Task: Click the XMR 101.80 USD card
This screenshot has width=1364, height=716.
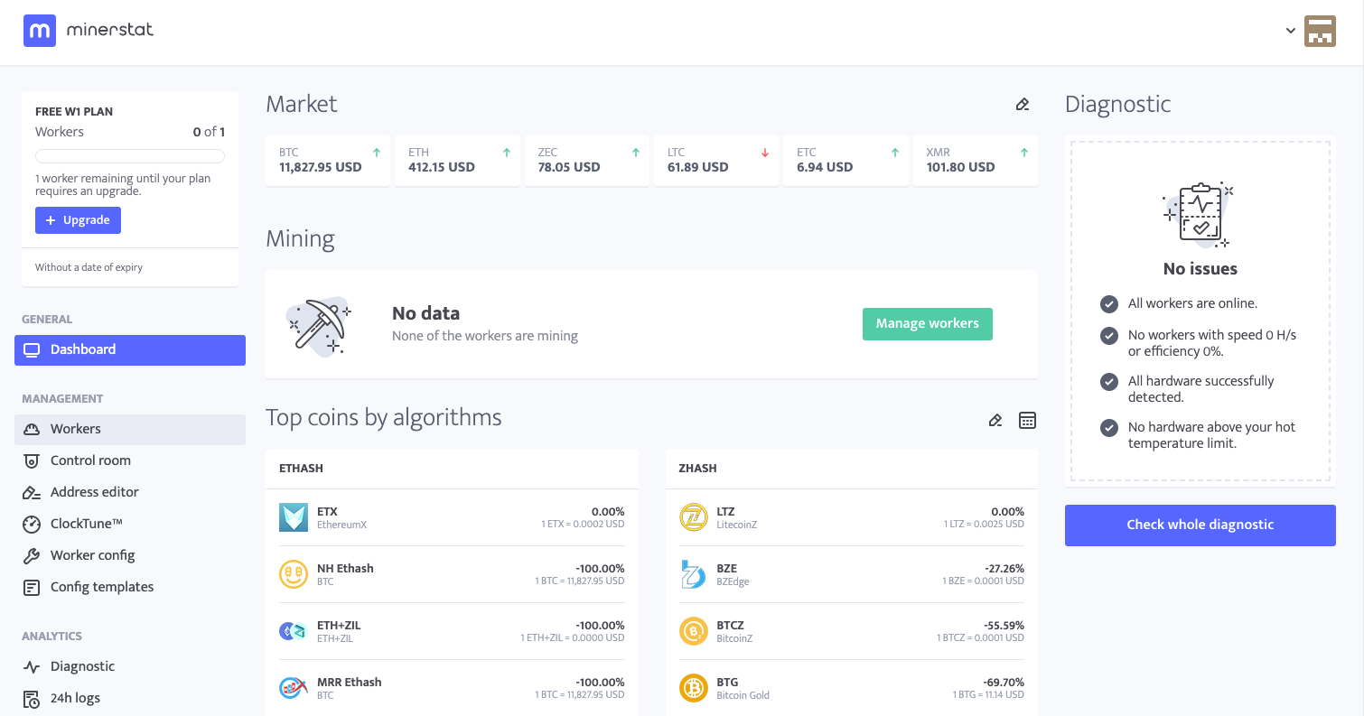Action: 976,161
